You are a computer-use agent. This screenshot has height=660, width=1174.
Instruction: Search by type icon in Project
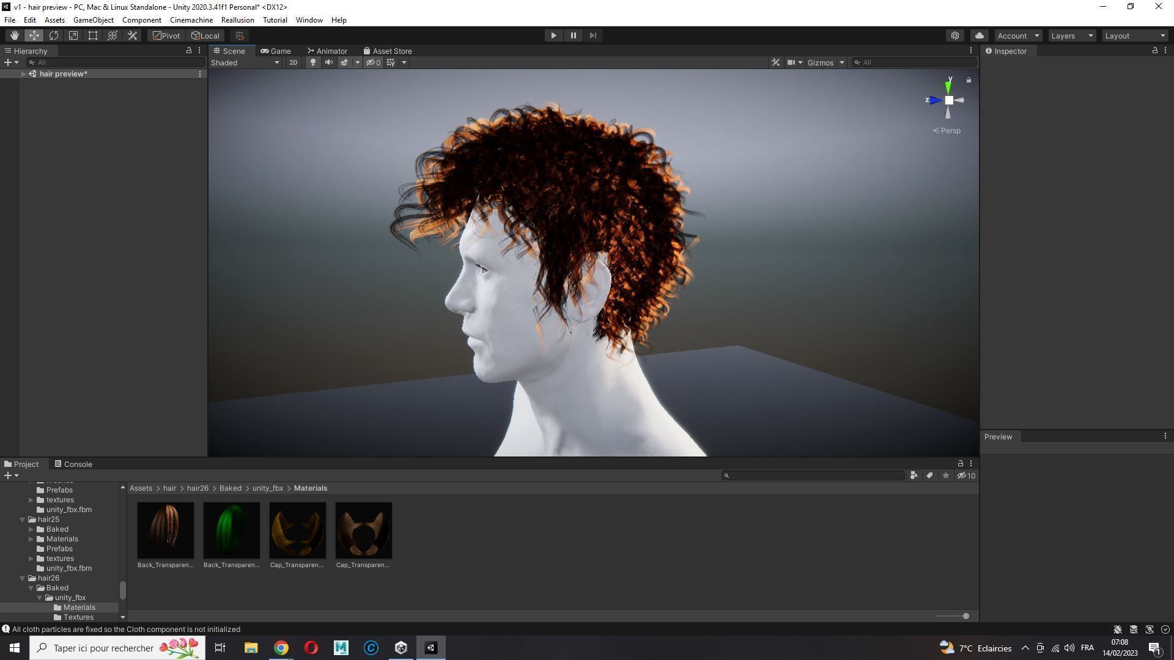click(x=914, y=475)
